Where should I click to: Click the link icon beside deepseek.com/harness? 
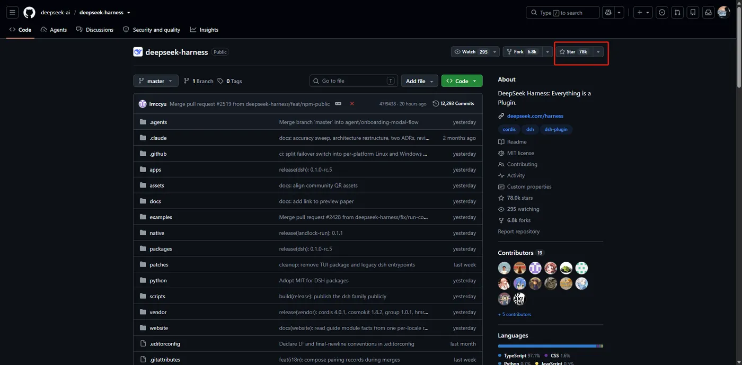pos(501,116)
